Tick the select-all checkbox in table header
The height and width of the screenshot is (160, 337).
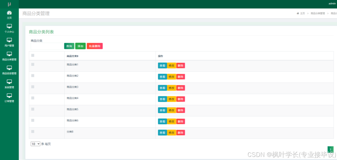33,55
